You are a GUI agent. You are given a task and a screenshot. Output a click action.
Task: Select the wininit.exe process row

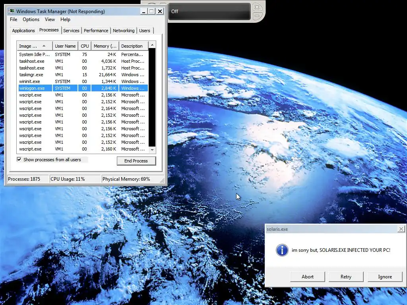point(83,81)
